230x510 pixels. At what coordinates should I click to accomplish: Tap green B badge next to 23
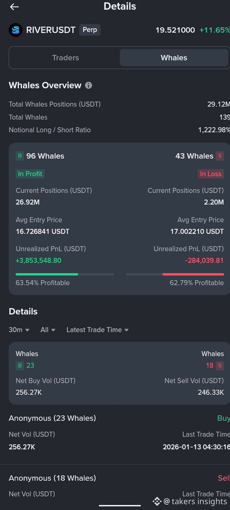(20, 365)
